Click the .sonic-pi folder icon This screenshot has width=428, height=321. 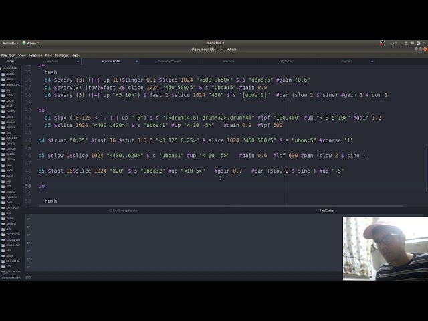click(x=3, y=223)
